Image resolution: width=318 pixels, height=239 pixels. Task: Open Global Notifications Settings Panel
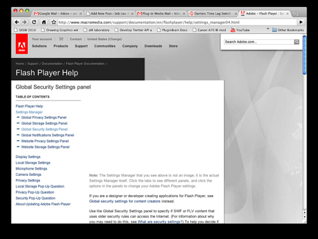(48, 135)
